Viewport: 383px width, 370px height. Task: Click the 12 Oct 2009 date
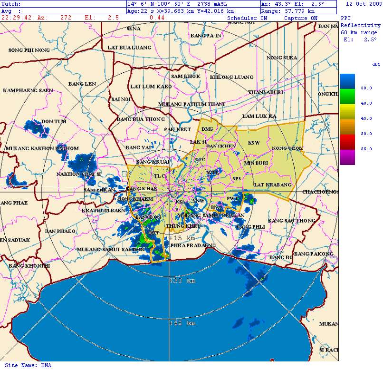coord(363,4)
